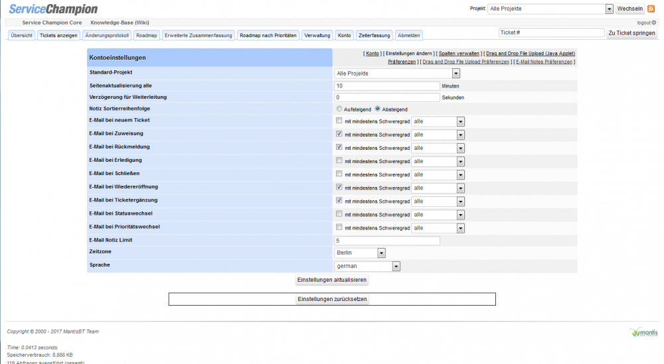The image size is (664, 364).
Task: Open Knowledge-Base (Wiki) menu item
Action: coord(120,23)
